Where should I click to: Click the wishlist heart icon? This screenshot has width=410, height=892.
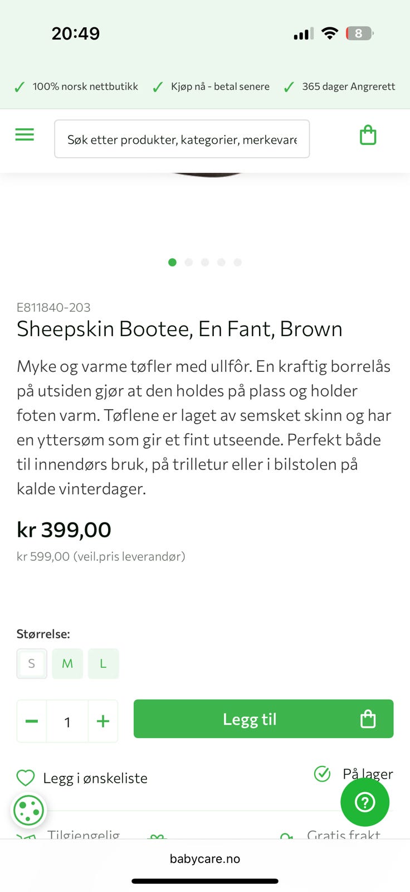[x=26, y=778]
